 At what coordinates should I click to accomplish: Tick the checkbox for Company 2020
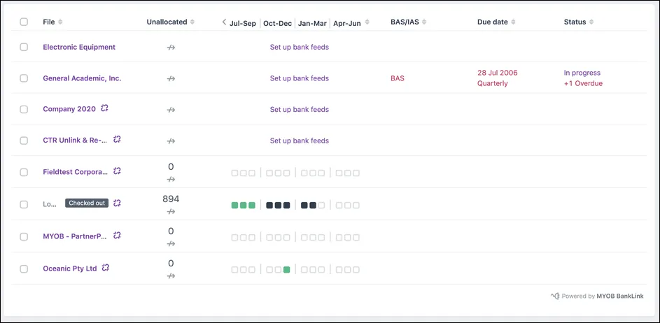[x=24, y=109]
